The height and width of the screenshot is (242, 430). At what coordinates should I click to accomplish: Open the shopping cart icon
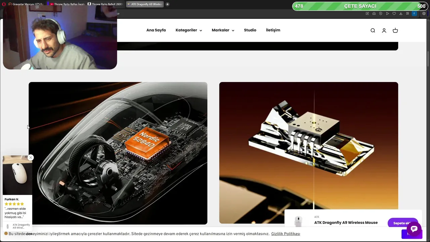coord(395,30)
